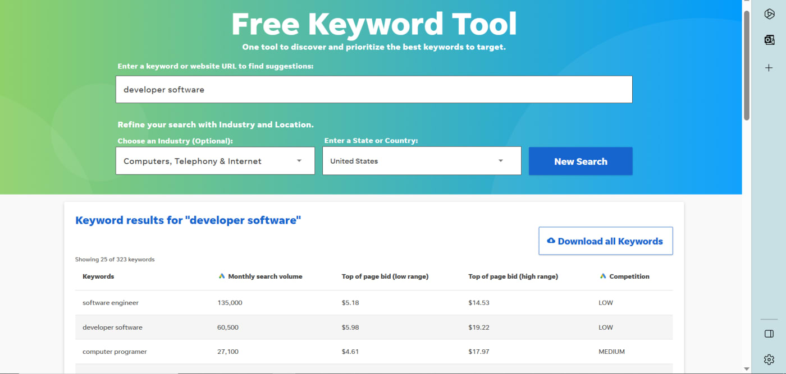Click the scrollbar down arrow
The width and height of the screenshot is (786, 374).
[747, 369]
